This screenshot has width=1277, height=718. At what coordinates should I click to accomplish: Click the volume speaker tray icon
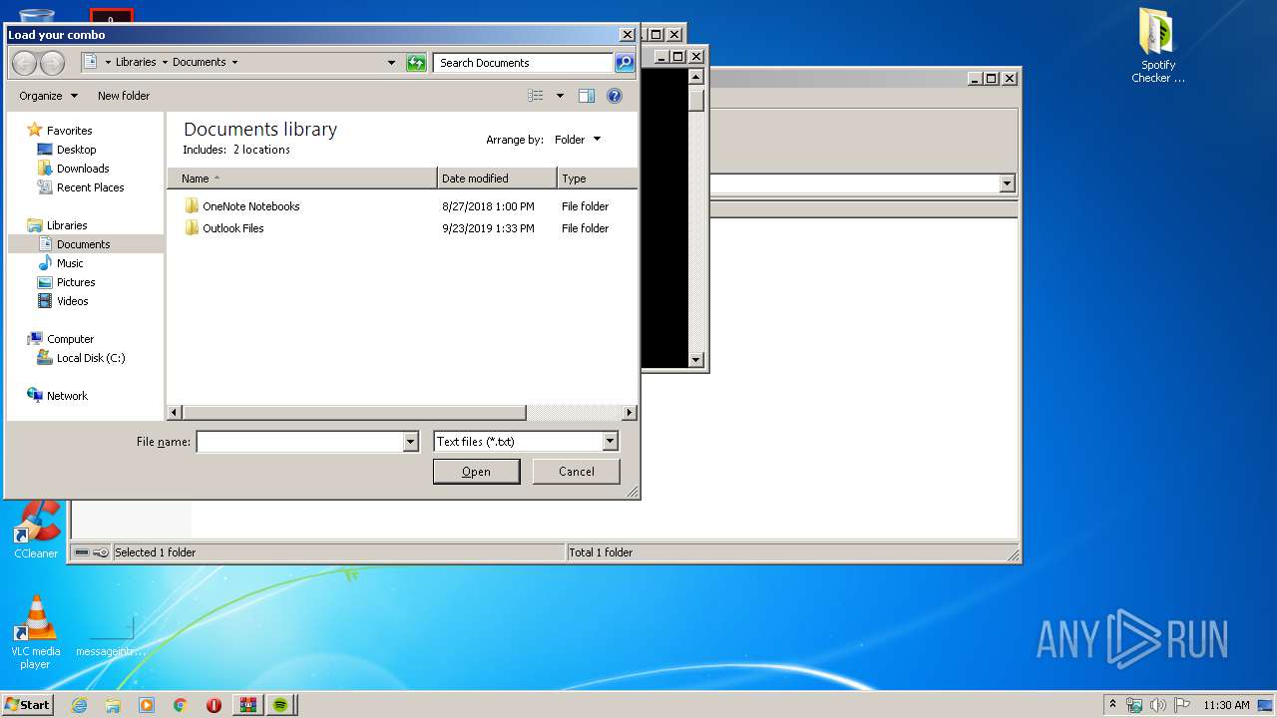1158,705
